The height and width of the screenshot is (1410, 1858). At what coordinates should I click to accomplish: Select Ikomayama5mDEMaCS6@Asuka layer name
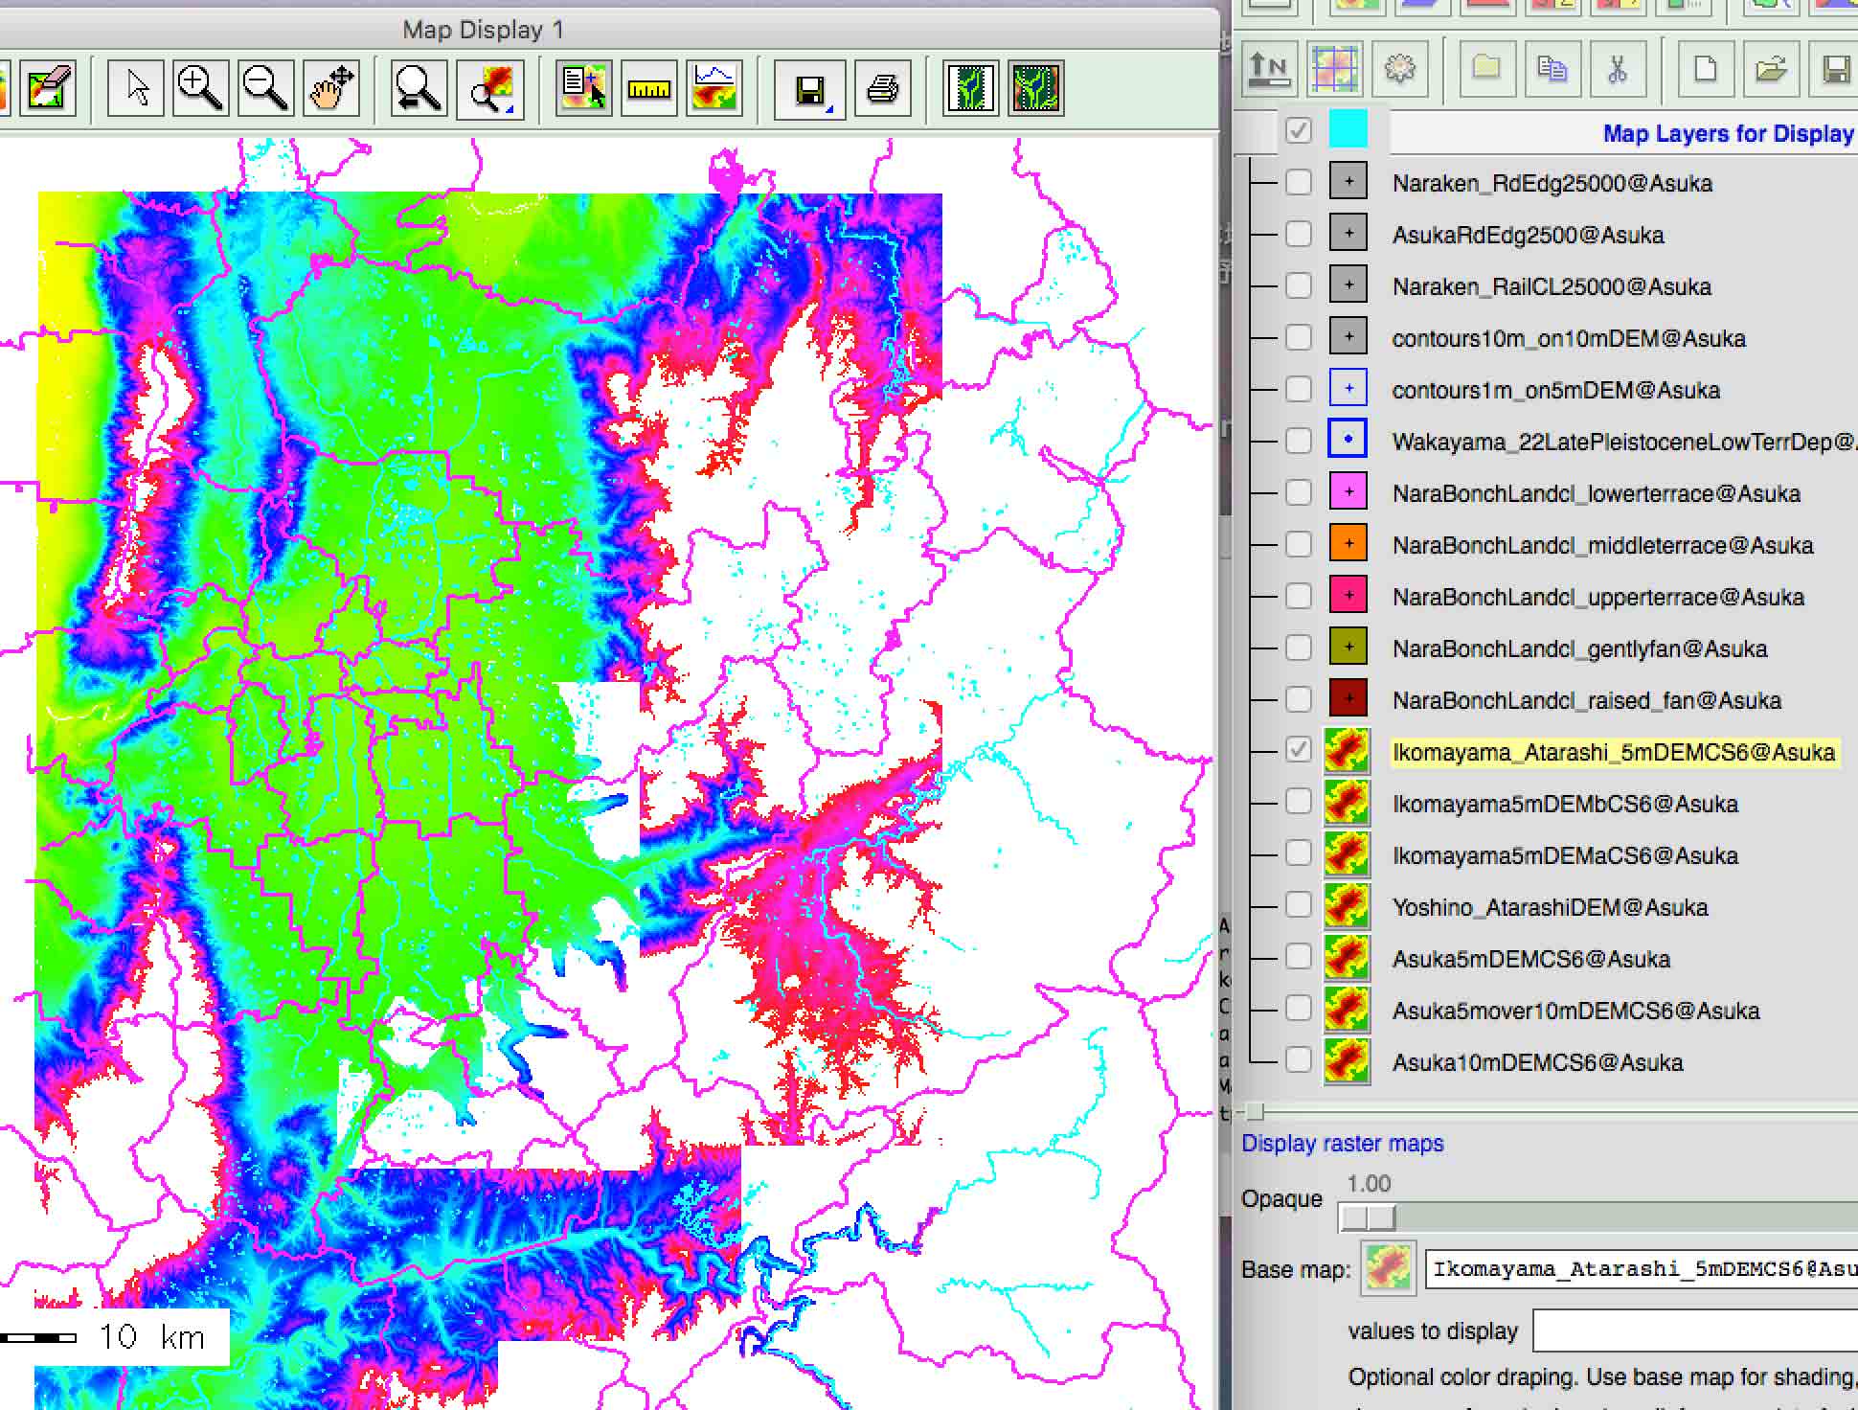pyautogui.click(x=1565, y=855)
